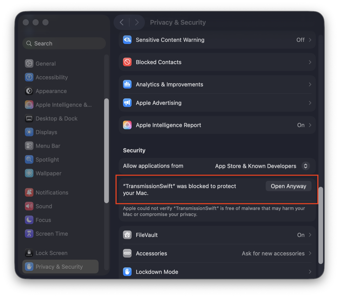Image resolution: width=339 pixels, height=297 pixels.
Task: Click the Desktop & Dock label
Action: coord(56,118)
